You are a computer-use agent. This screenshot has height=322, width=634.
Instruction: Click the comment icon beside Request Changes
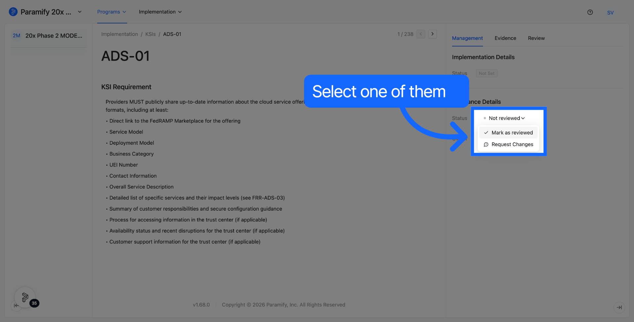click(x=486, y=144)
